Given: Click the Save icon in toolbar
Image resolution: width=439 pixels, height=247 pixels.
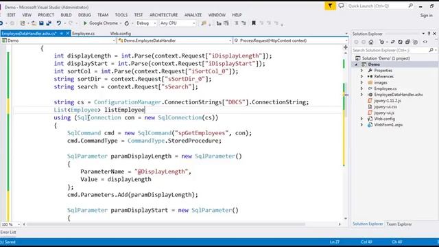Looking at the screenshot, I should 41,23.
